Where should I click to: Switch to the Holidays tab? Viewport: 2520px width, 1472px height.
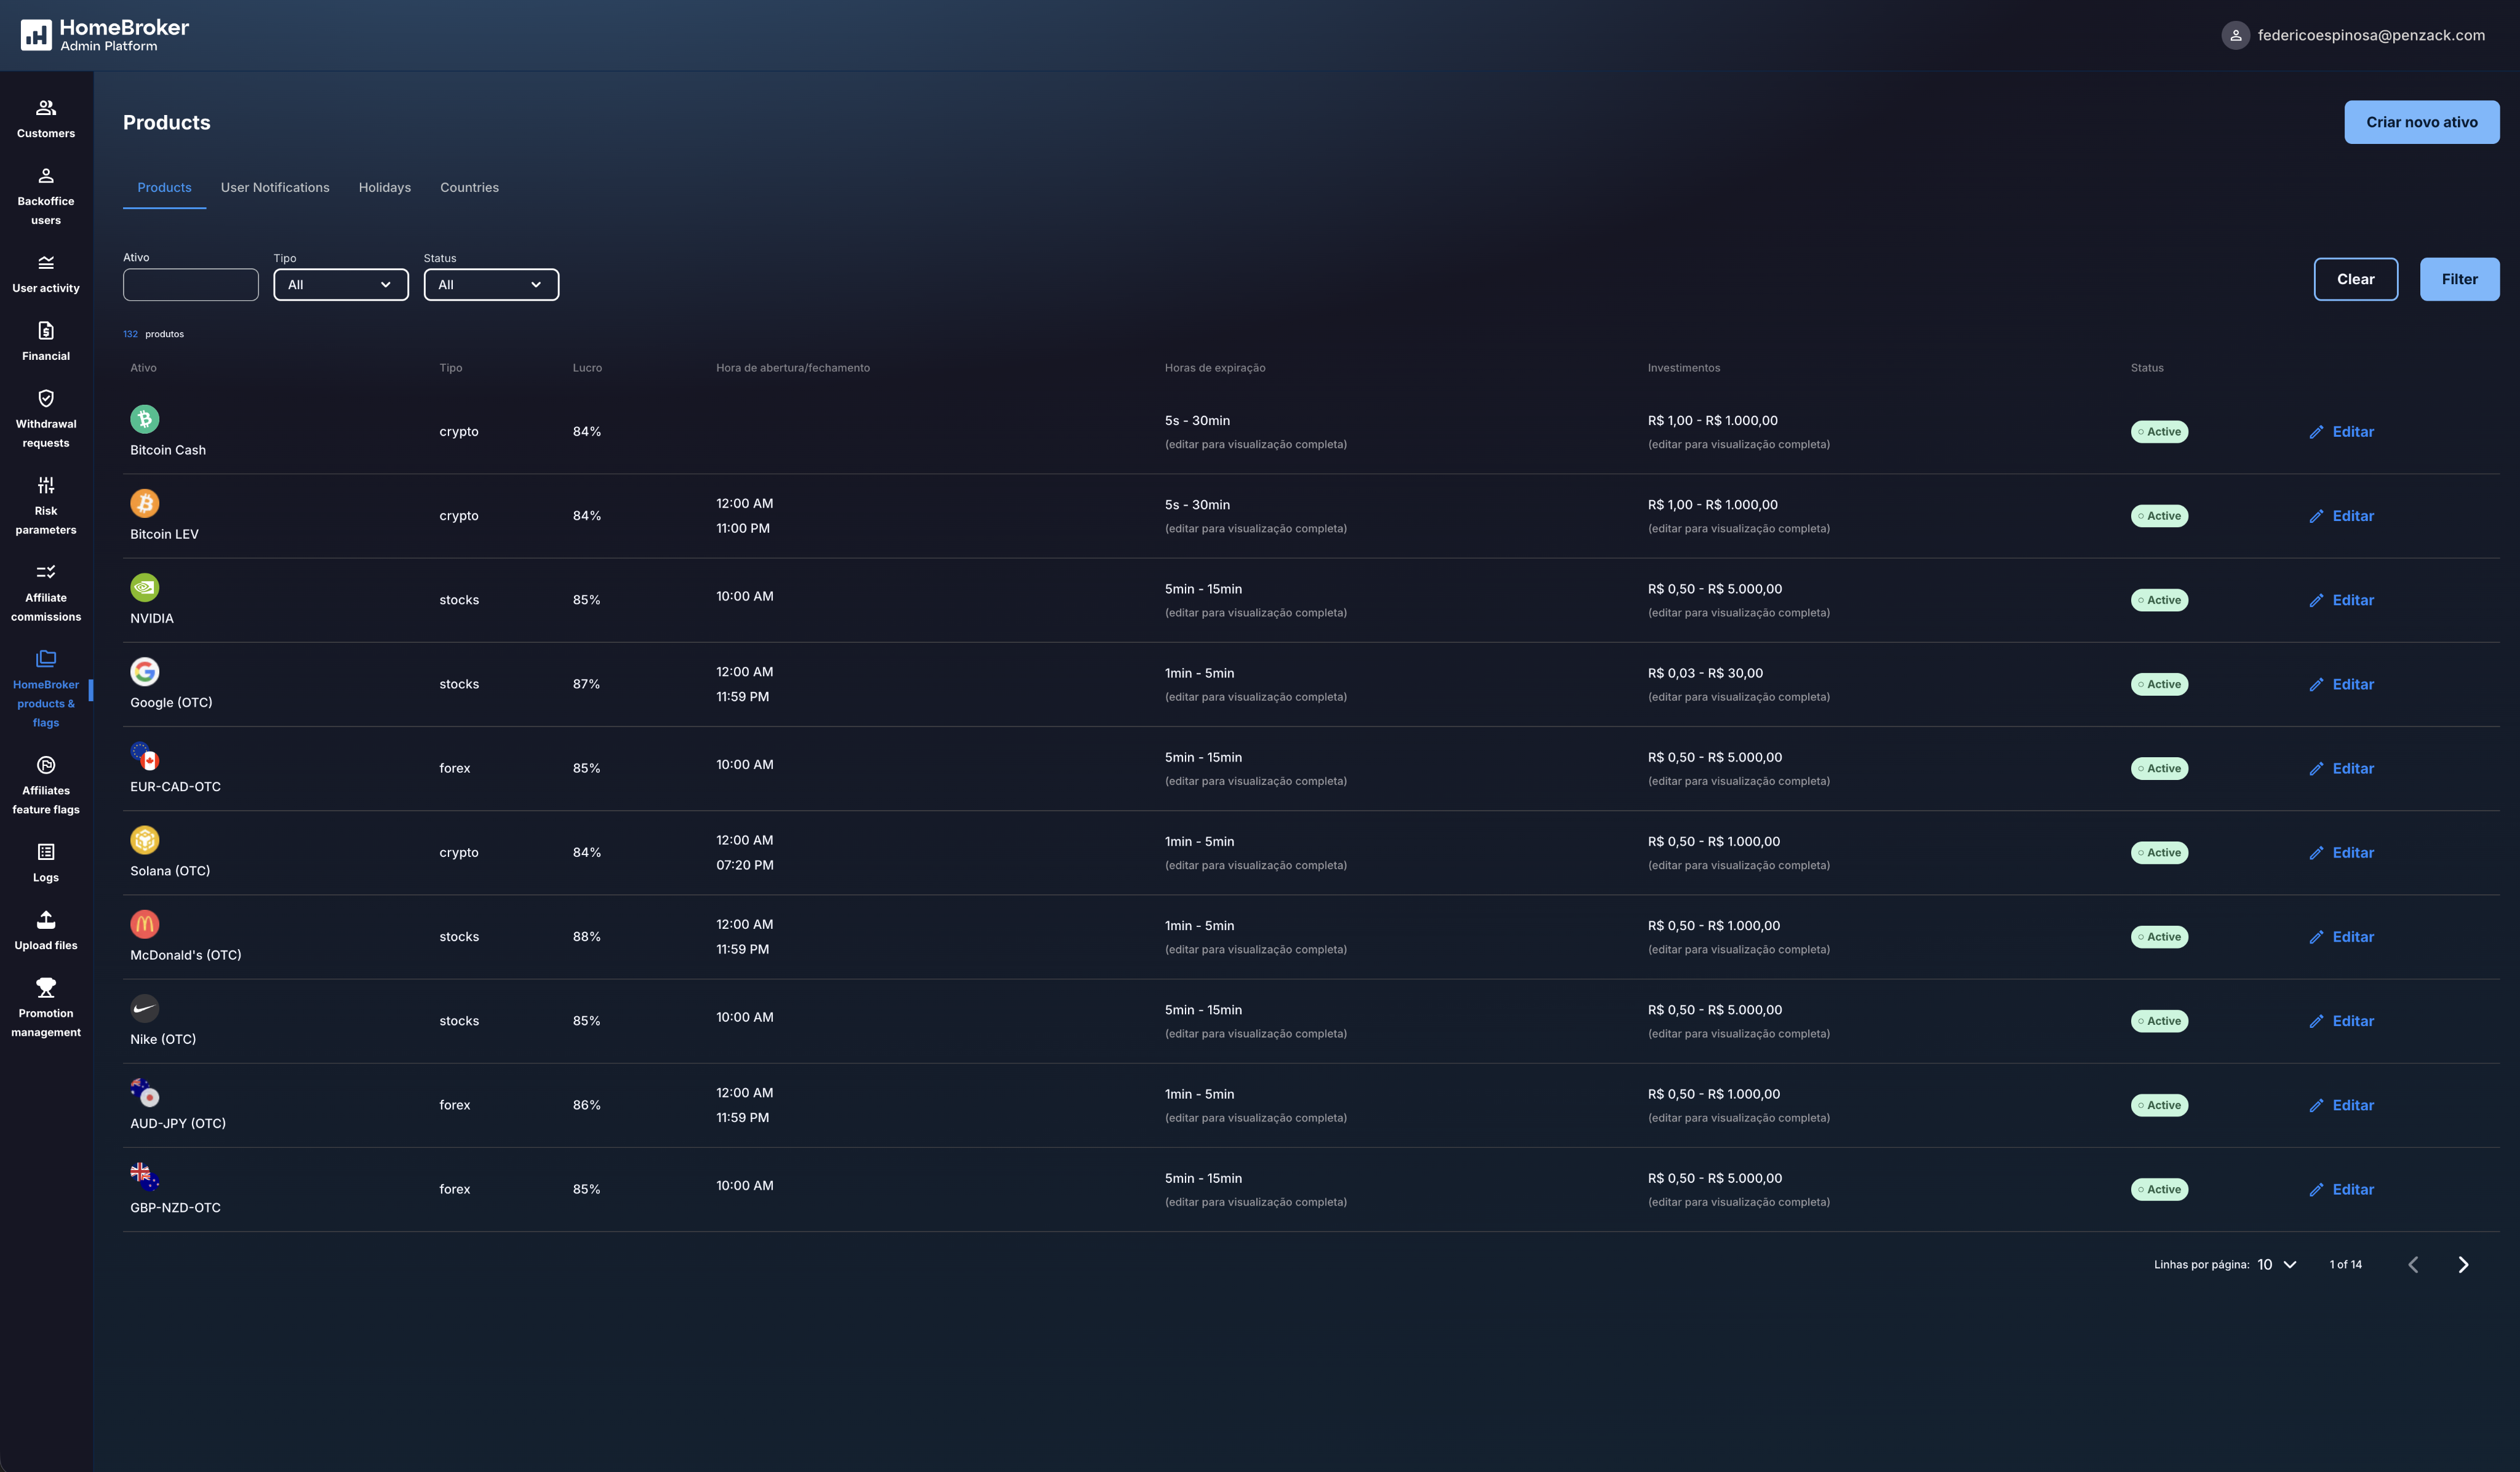pyautogui.click(x=384, y=188)
